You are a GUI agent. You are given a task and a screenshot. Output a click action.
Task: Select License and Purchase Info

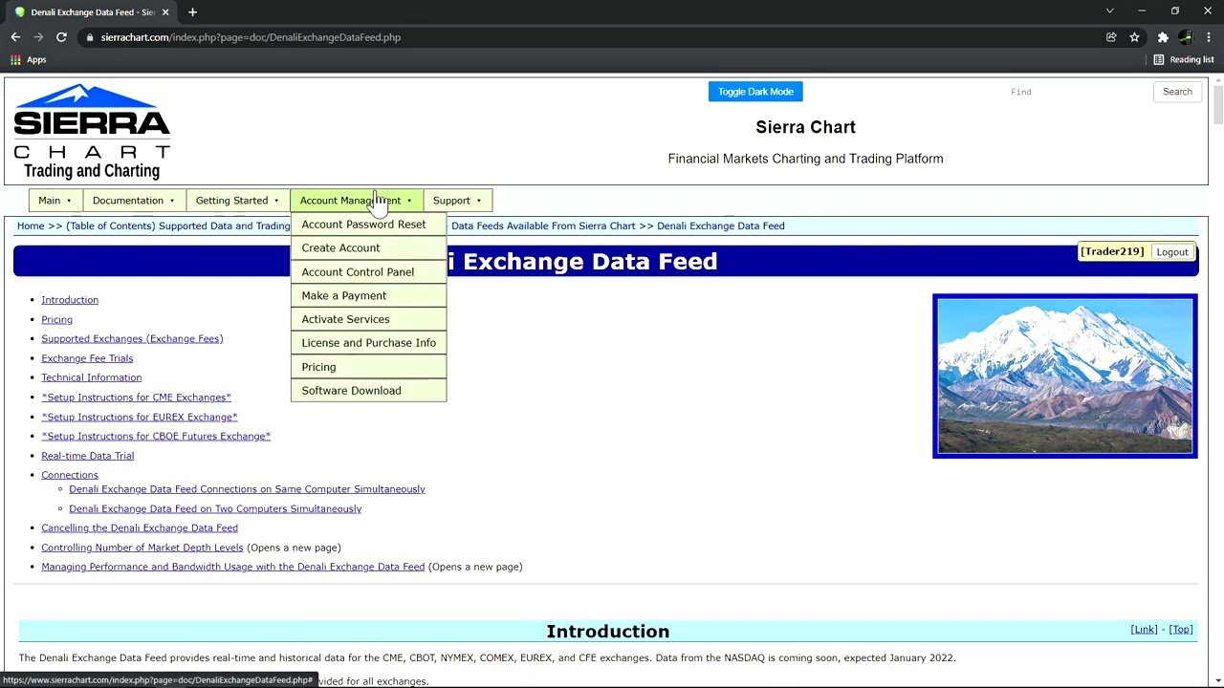click(x=368, y=343)
